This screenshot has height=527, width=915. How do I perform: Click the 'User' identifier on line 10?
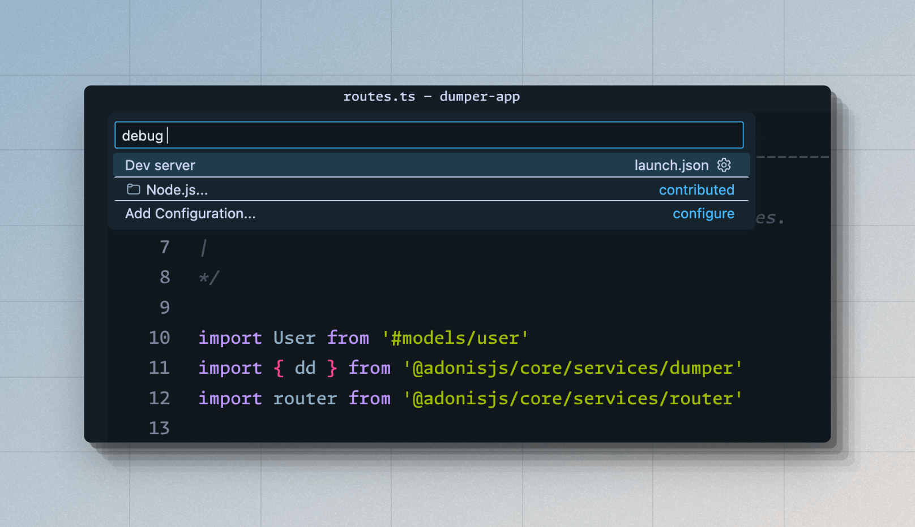click(294, 338)
